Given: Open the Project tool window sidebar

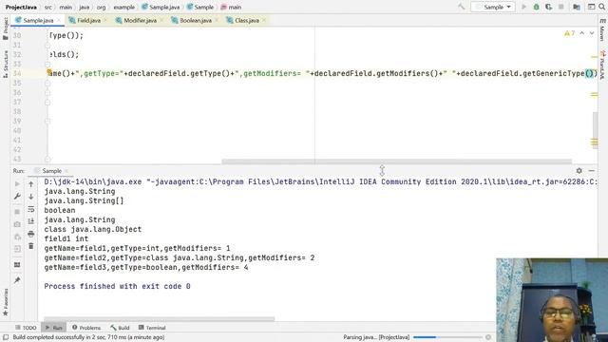Looking at the screenshot, I should [5, 28].
